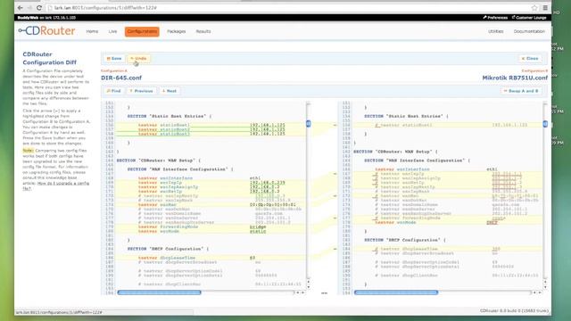The image size is (571, 321).
Task: Toggle the scroll lock icon between diff panes
Action: pyautogui.click(x=324, y=292)
